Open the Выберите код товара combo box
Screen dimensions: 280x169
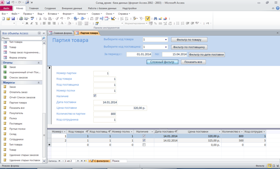coord(166,39)
